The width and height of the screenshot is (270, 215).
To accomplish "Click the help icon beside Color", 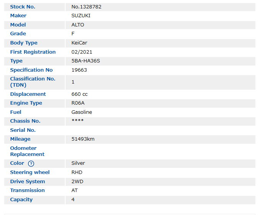I will (x=31, y=164).
